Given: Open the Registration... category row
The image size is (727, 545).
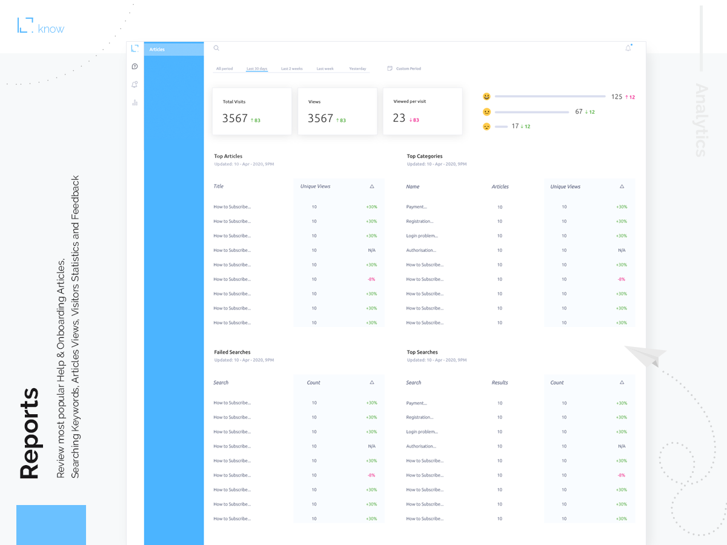Looking at the screenshot, I should (420, 222).
